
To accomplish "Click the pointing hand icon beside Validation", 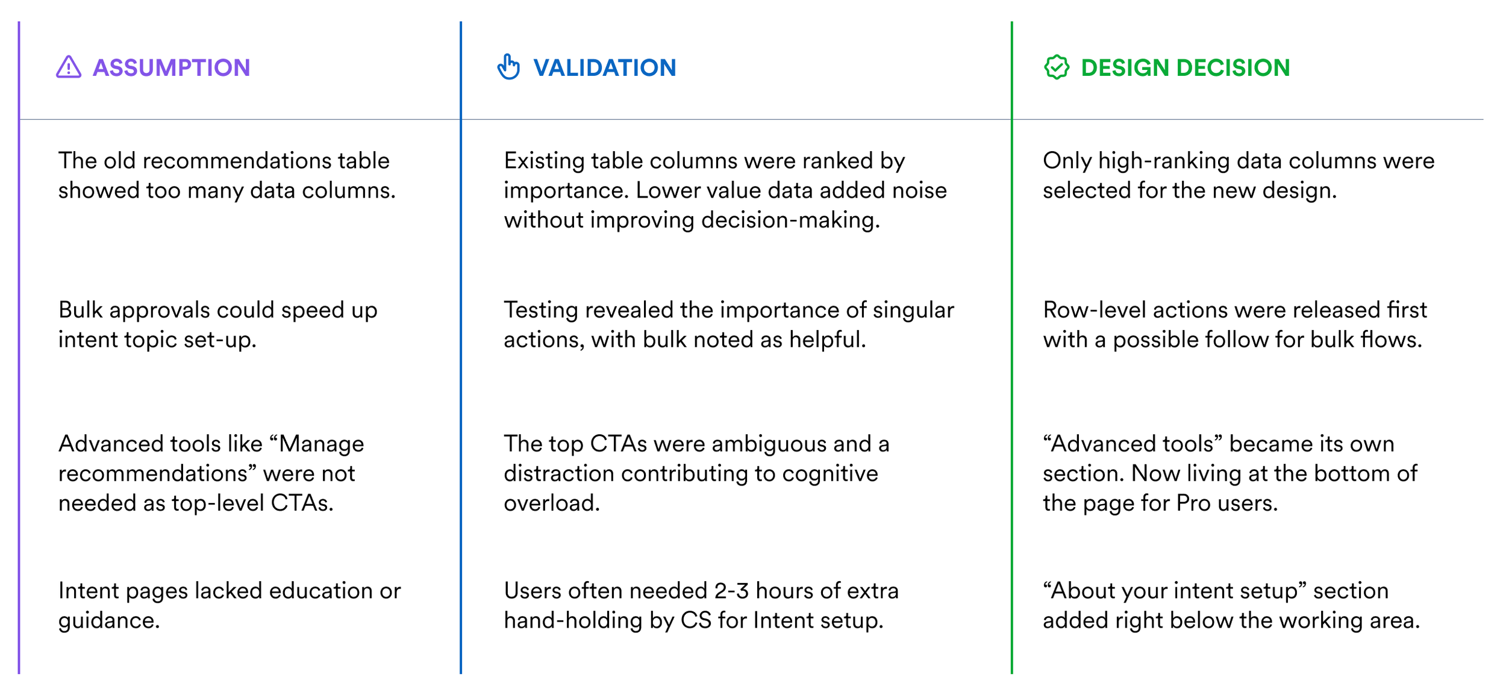I will (508, 66).
